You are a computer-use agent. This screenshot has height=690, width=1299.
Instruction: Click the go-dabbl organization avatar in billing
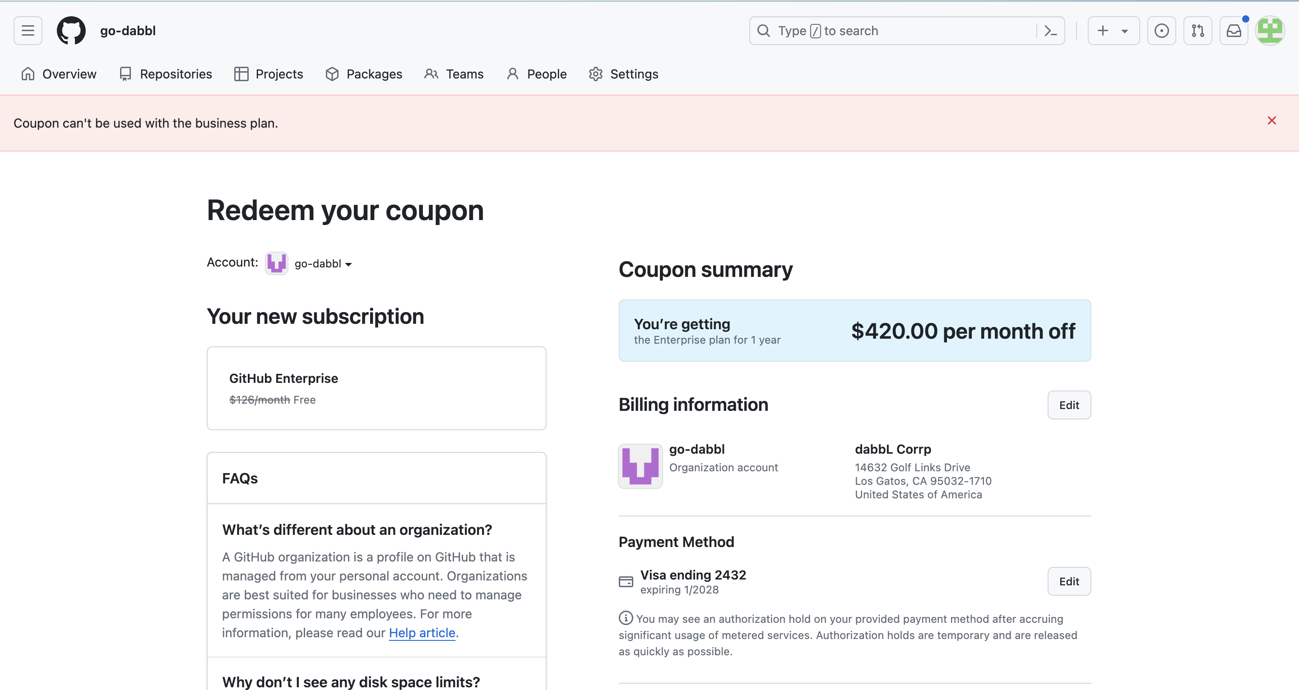coord(640,466)
